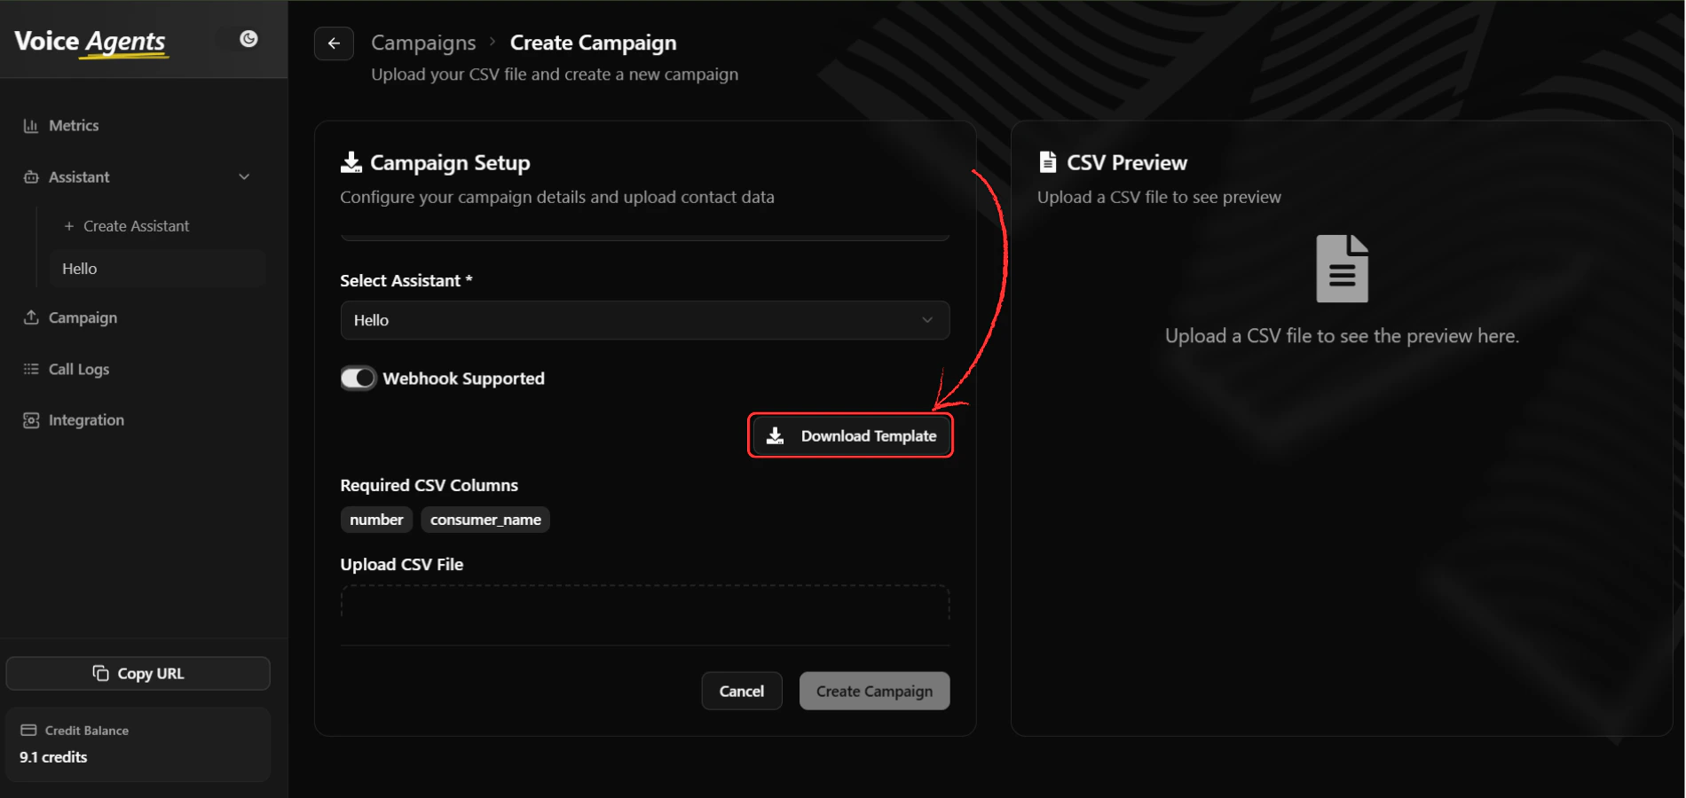This screenshot has width=1686, height=798.
Task: Click the Create Campaign button
Action: pos(873,690)
